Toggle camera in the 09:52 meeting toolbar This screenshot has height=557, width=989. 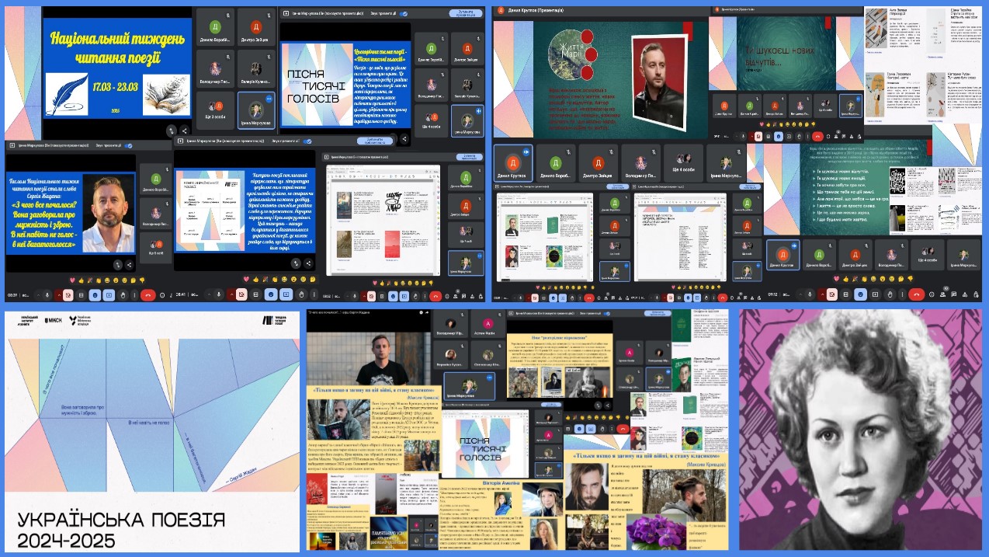(831, 294)
